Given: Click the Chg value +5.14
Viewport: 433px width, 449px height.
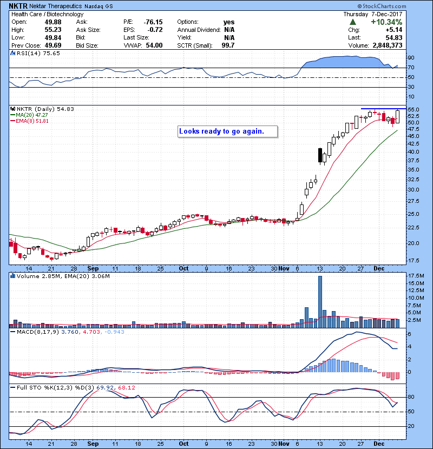Looking at the screenshot, I should (x=394, y=30).
